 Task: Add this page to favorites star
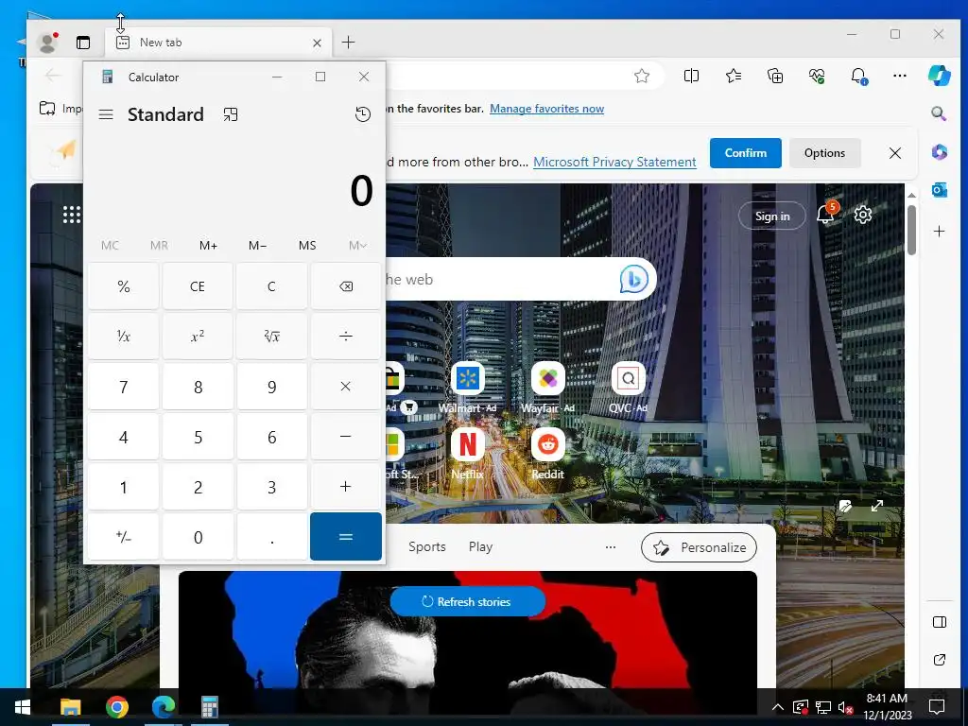coord(642,76)
